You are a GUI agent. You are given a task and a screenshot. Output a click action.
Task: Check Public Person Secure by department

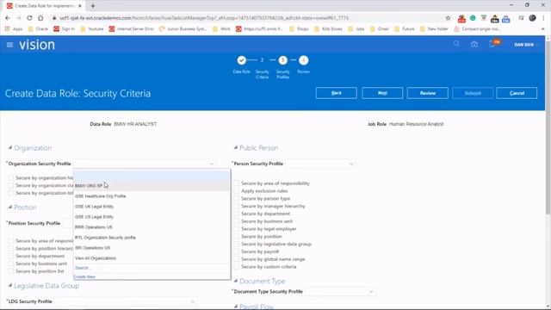[x=237, y=214]
